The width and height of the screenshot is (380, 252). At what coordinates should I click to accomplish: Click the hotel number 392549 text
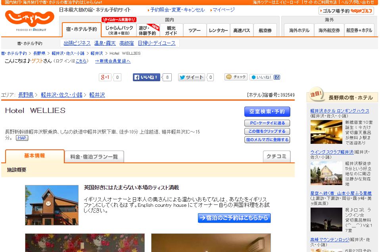(x=288, y=95)
